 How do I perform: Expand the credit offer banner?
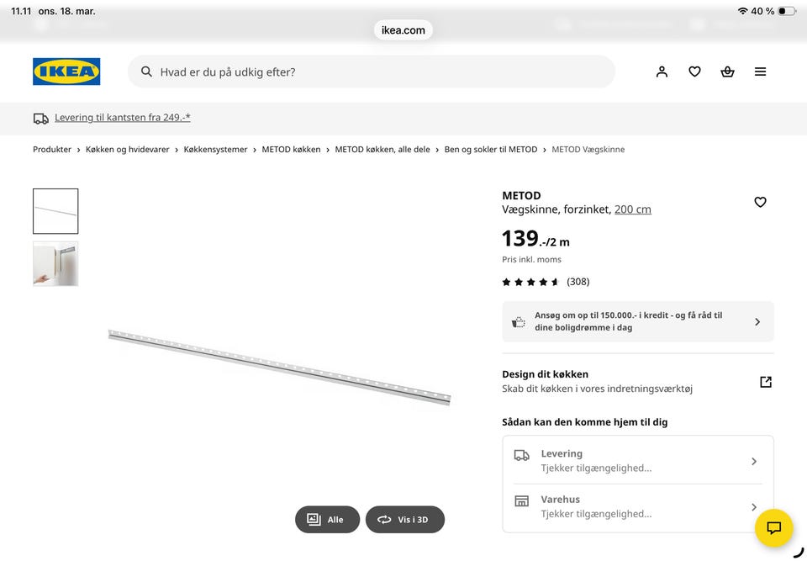pos(637,321)
